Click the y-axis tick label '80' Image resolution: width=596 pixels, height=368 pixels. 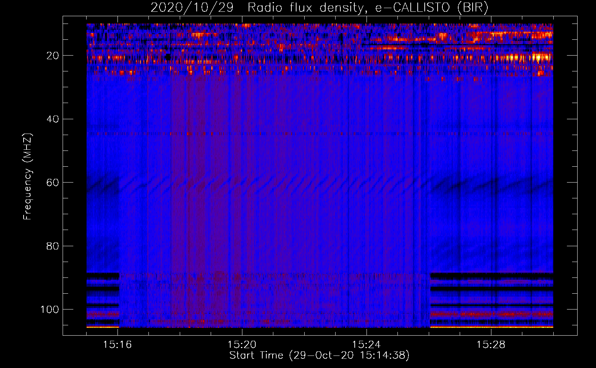(53, 246)
